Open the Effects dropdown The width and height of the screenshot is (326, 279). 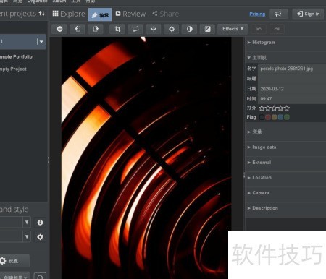(233, 29)
